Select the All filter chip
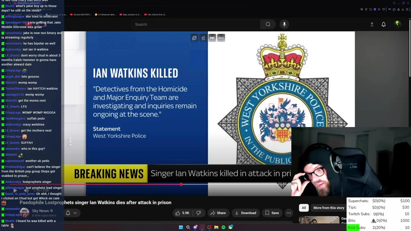The image size is (411, 231). coord(304,208)
